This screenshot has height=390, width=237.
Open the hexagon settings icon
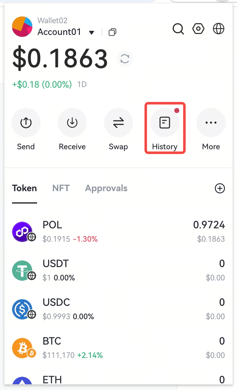coord(198,29)
